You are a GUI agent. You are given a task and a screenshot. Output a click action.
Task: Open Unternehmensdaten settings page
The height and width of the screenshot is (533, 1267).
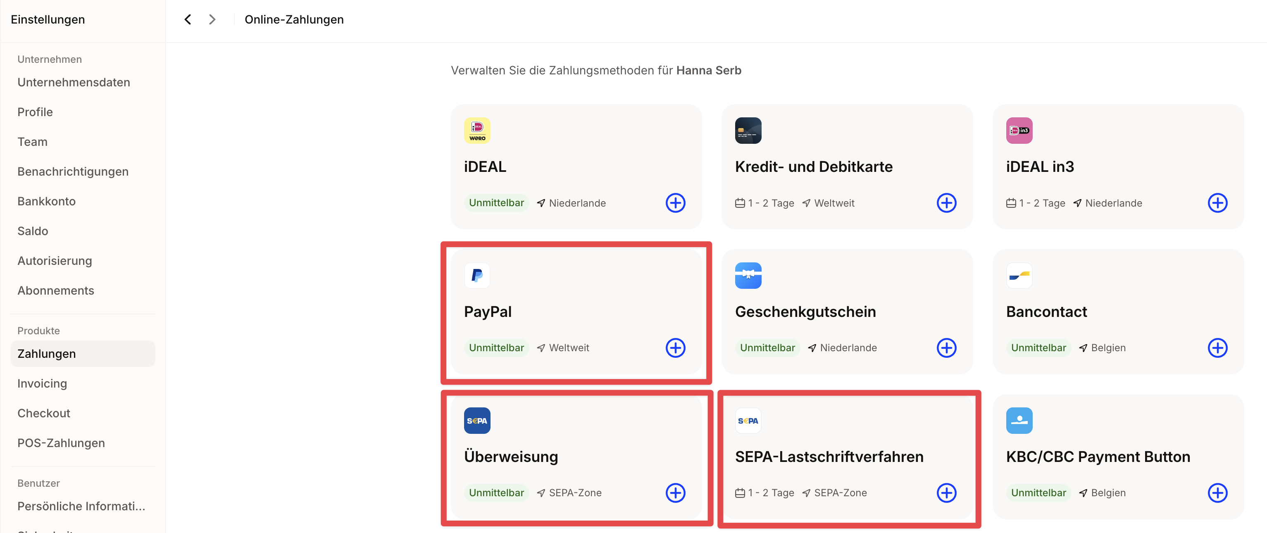(x=74, y=83)
